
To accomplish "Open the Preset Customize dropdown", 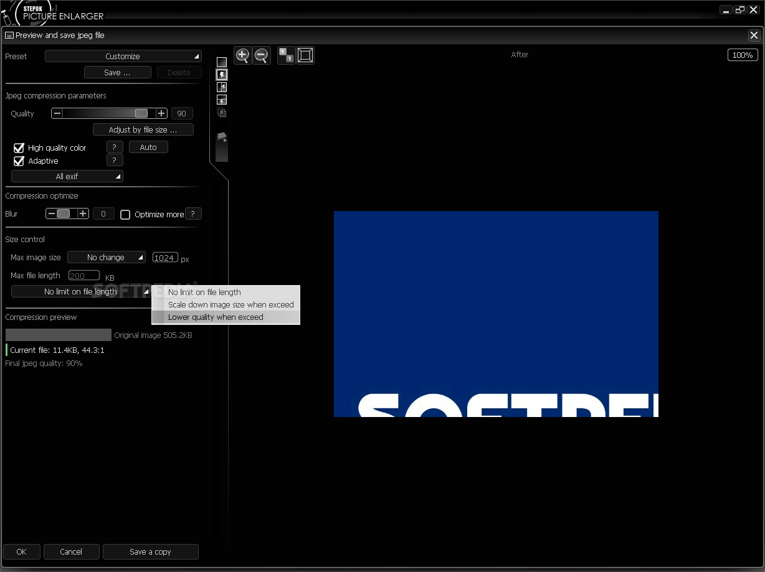I will (x=123, y=56).
